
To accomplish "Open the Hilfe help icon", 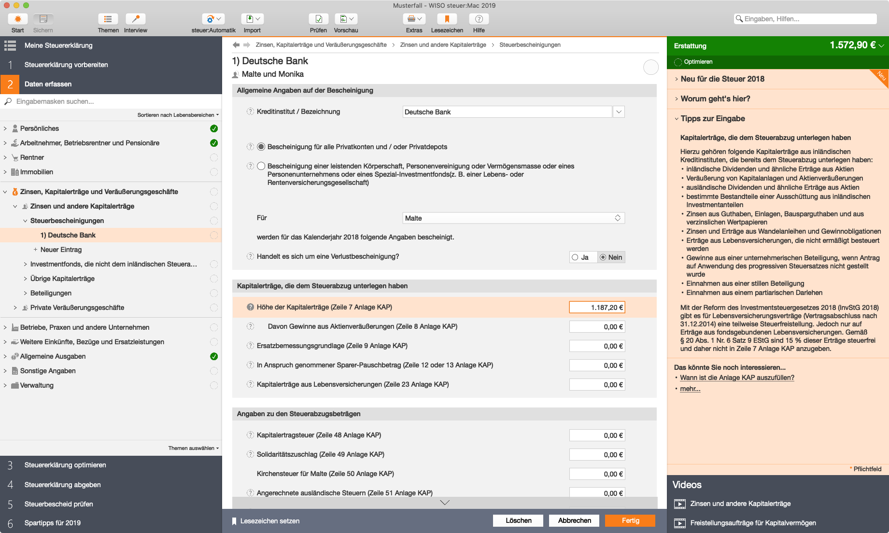I will coord(479,19).
